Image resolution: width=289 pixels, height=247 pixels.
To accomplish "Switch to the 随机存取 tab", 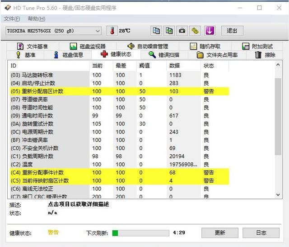I will (205, 46).
